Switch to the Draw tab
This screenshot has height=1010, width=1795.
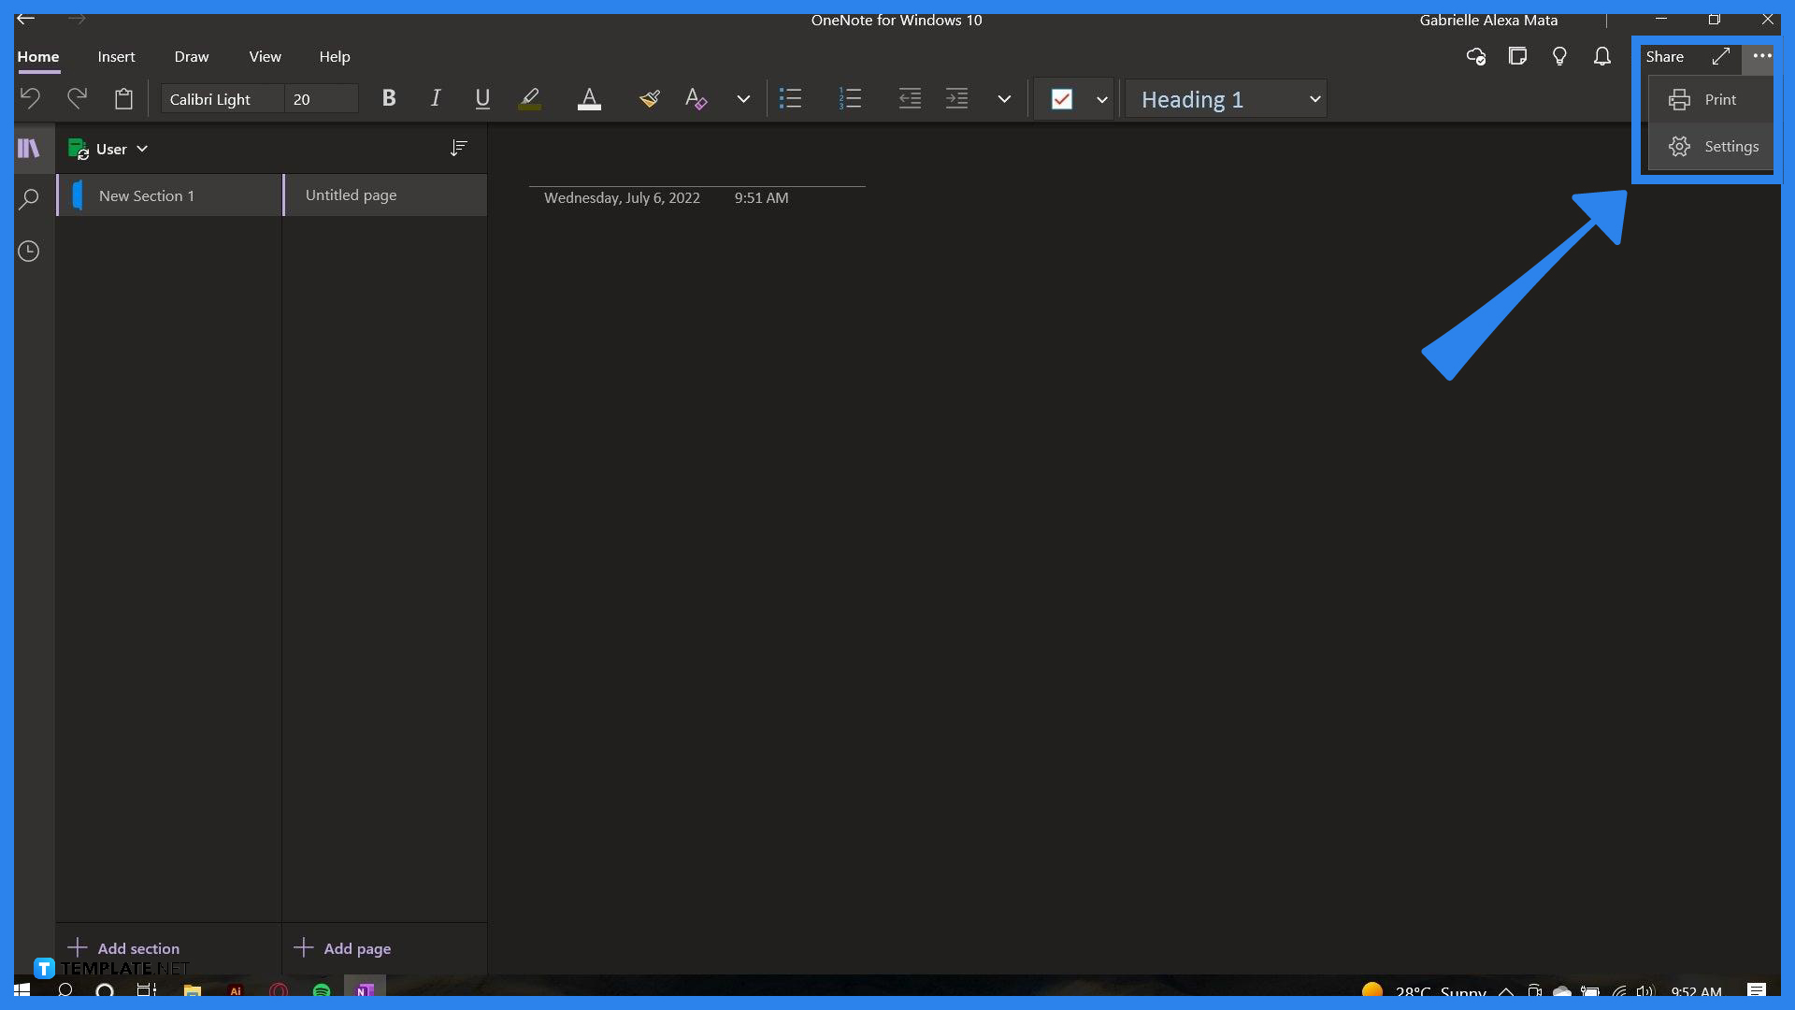click(191, 56)
